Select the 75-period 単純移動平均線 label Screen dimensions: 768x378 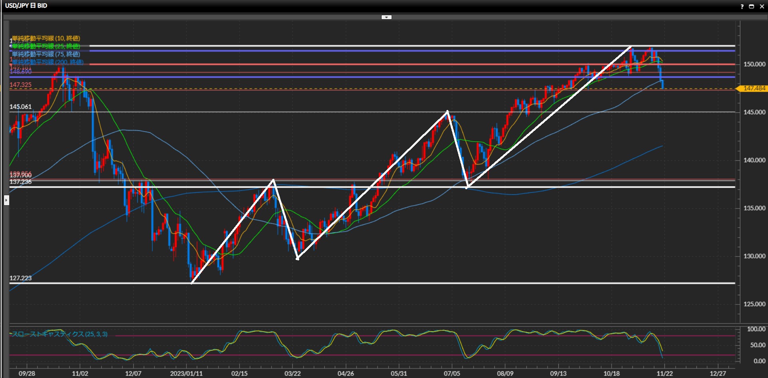tap(46, 54)
